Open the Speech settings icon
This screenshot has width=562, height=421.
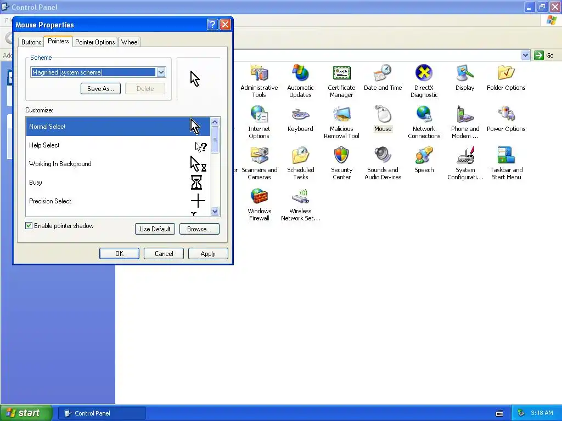pyautogui.click(x=424, y=160)
